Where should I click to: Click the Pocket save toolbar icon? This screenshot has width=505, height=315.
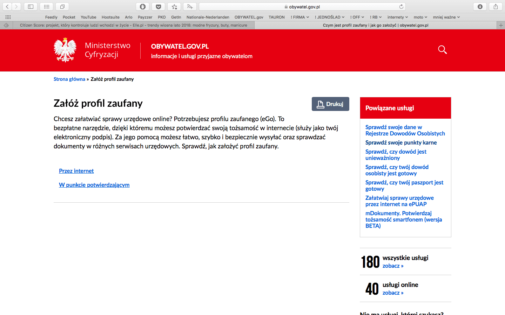pyautogui.click(x=159, y=7)
